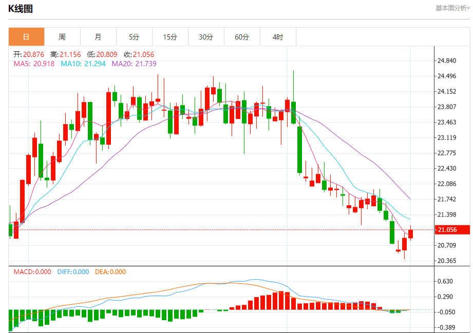Open the 60分 interval tab
Viewport: 473px width, 333px height.
[242, 37]
